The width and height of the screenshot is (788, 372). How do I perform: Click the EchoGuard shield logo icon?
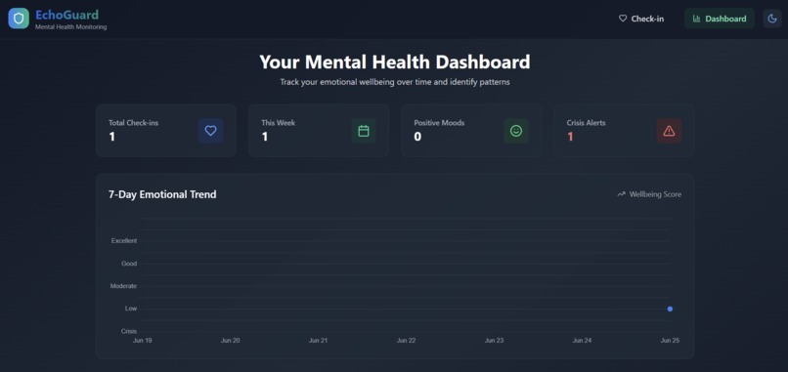(19, 19)
